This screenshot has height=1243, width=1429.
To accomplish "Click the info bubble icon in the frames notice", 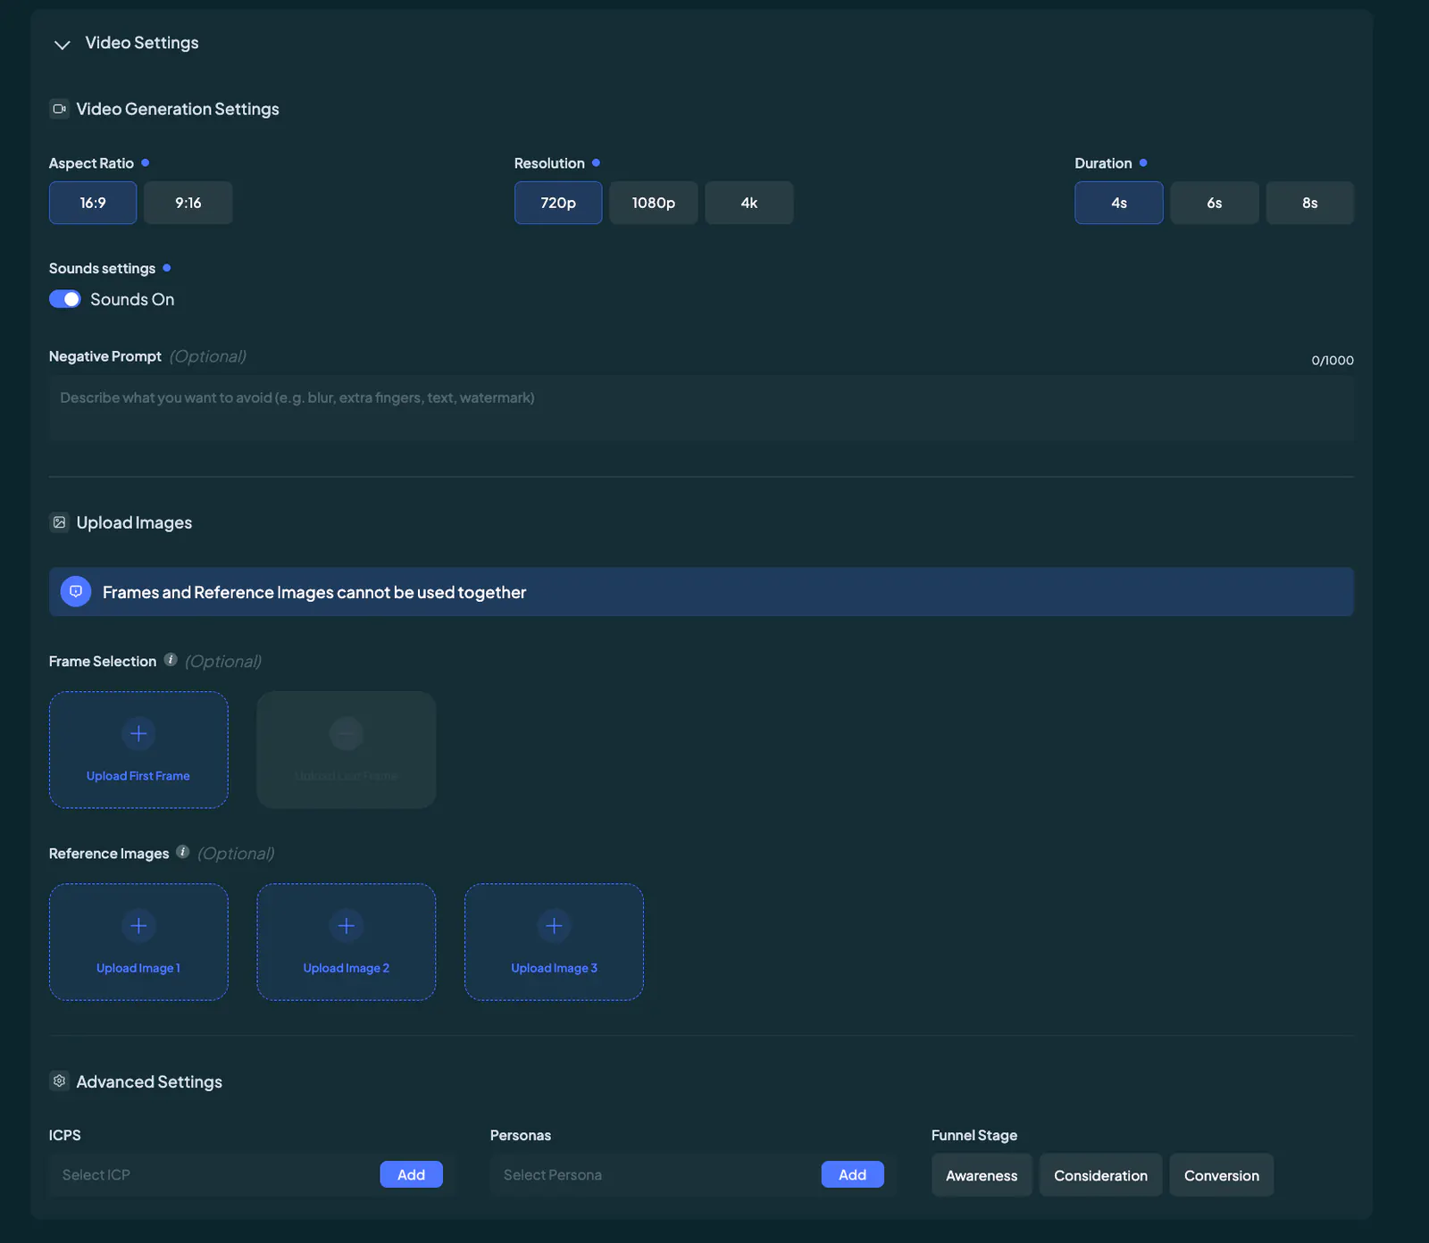I will 76,591.
